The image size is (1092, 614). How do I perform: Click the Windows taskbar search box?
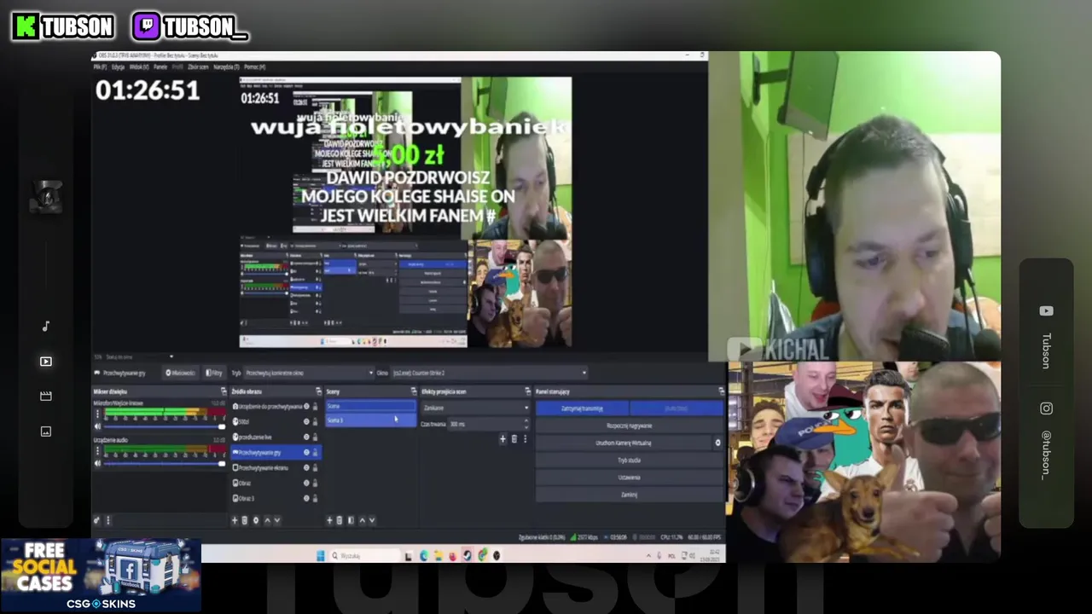(364, 555)
